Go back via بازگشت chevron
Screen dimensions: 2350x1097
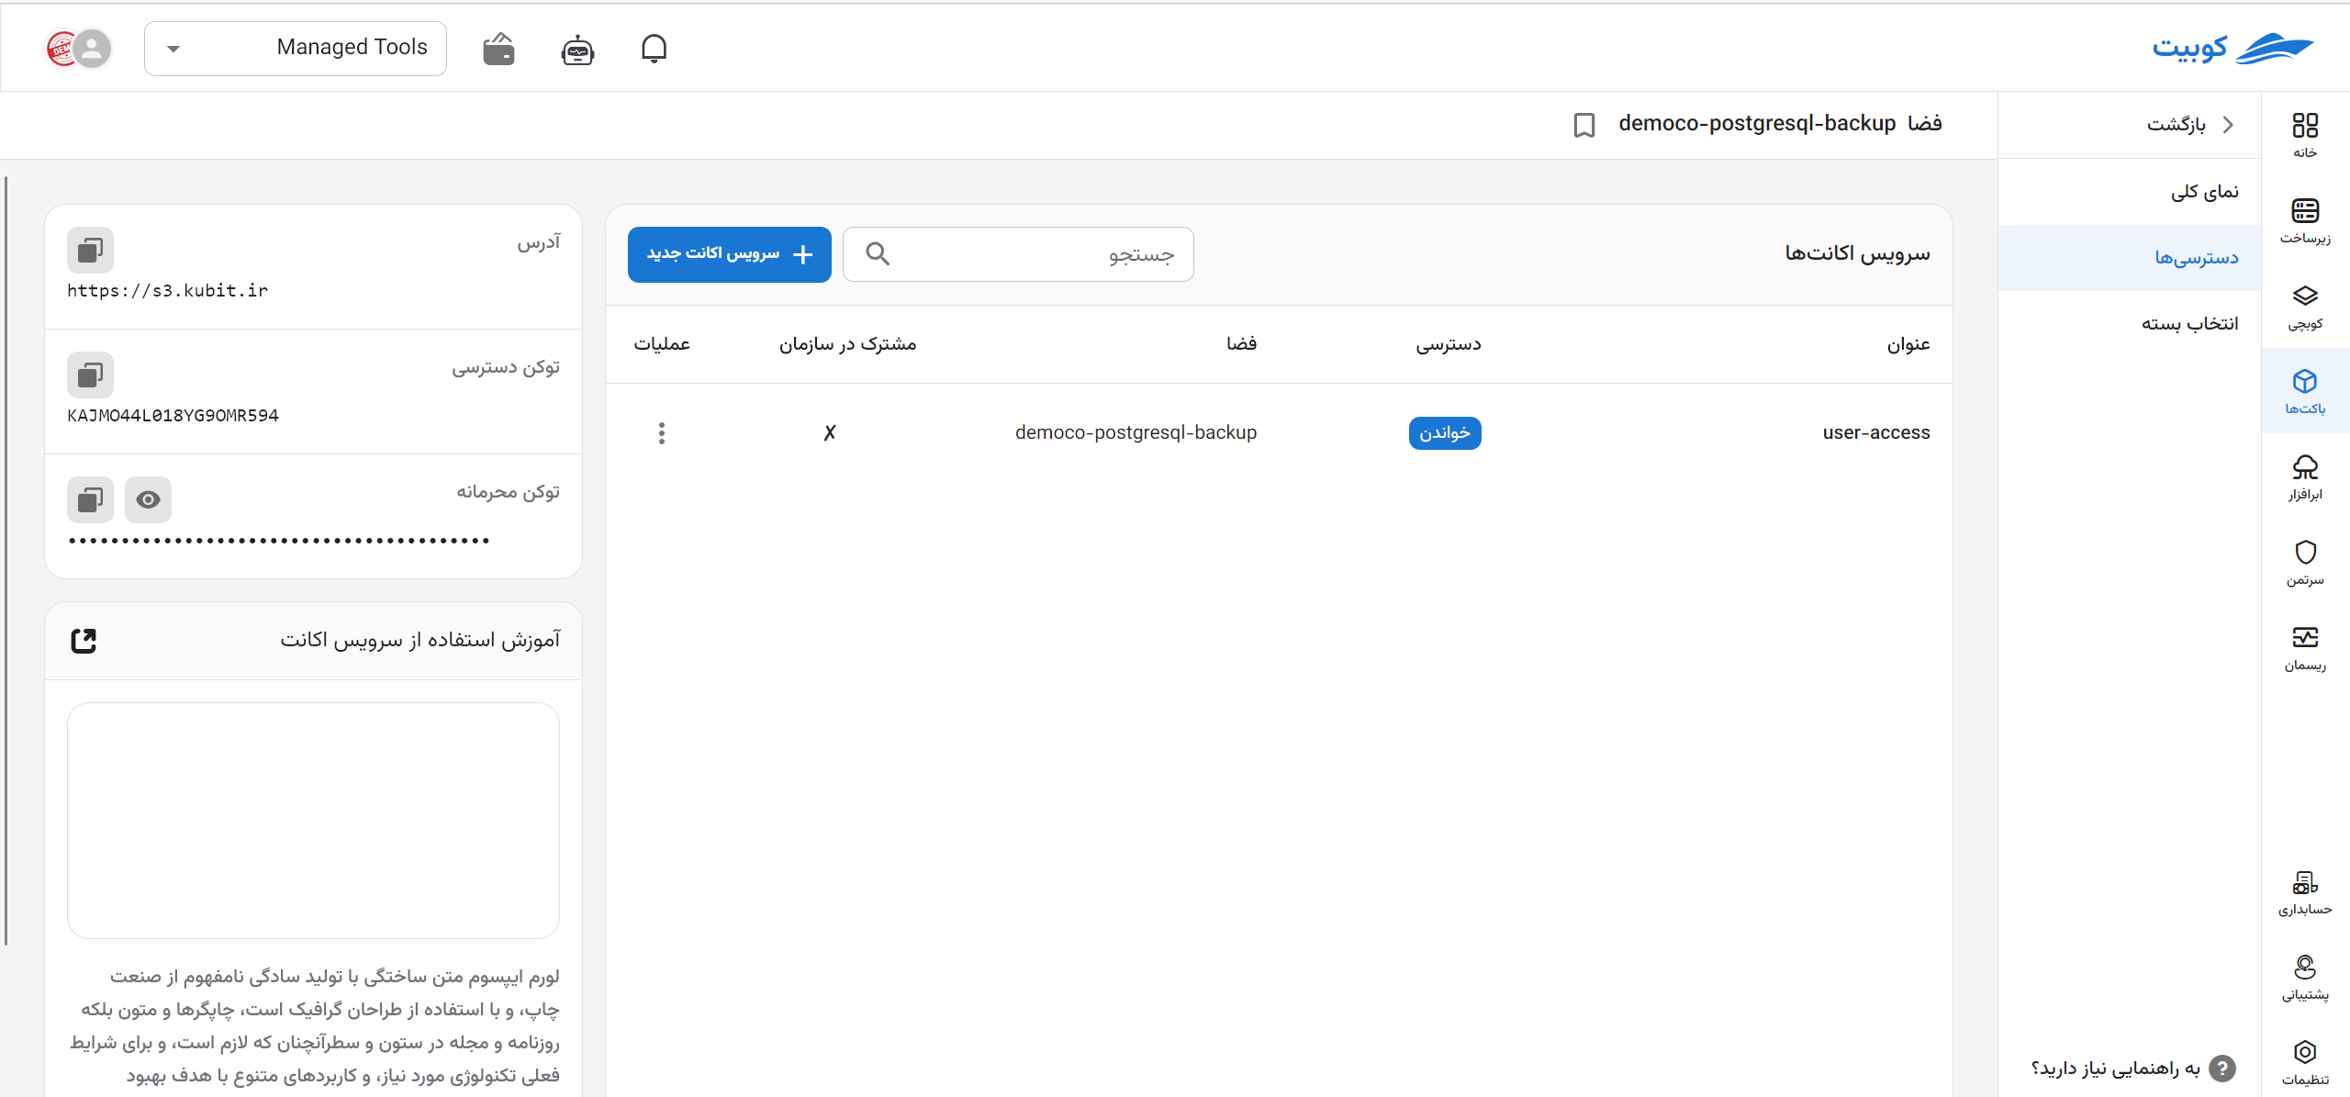point(2228,125)
